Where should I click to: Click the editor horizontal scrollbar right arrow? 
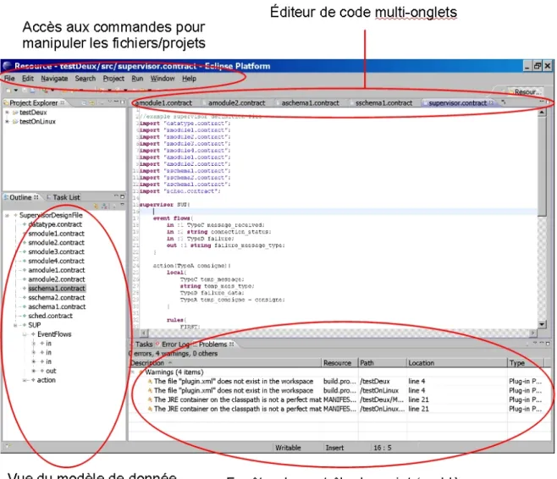pyautogui.click(x=533, y=333)
